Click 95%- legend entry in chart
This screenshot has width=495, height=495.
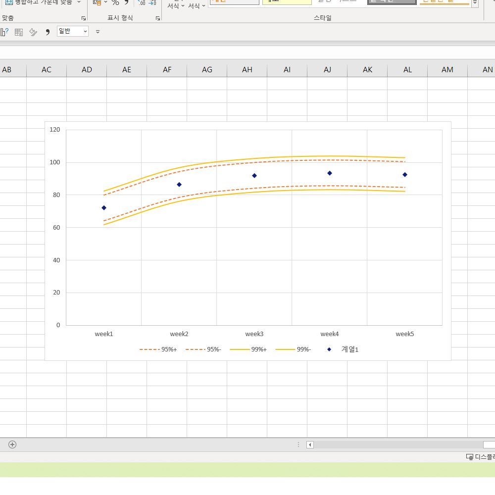point(203,349)
